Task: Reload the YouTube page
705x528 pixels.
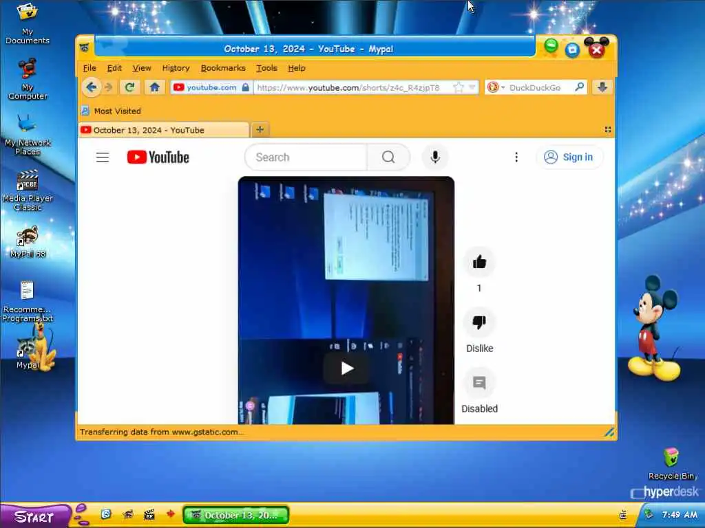Action: click(129, 87)
